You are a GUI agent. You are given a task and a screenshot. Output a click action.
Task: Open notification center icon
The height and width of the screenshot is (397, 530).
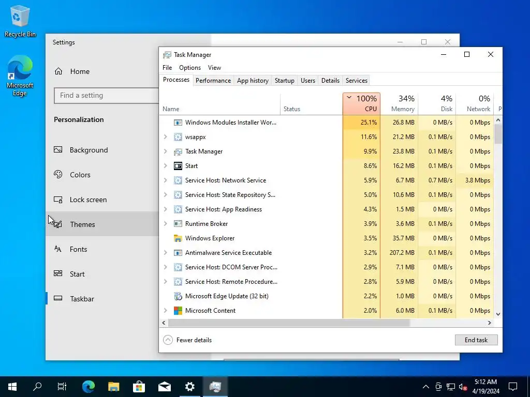click(513, 387)
